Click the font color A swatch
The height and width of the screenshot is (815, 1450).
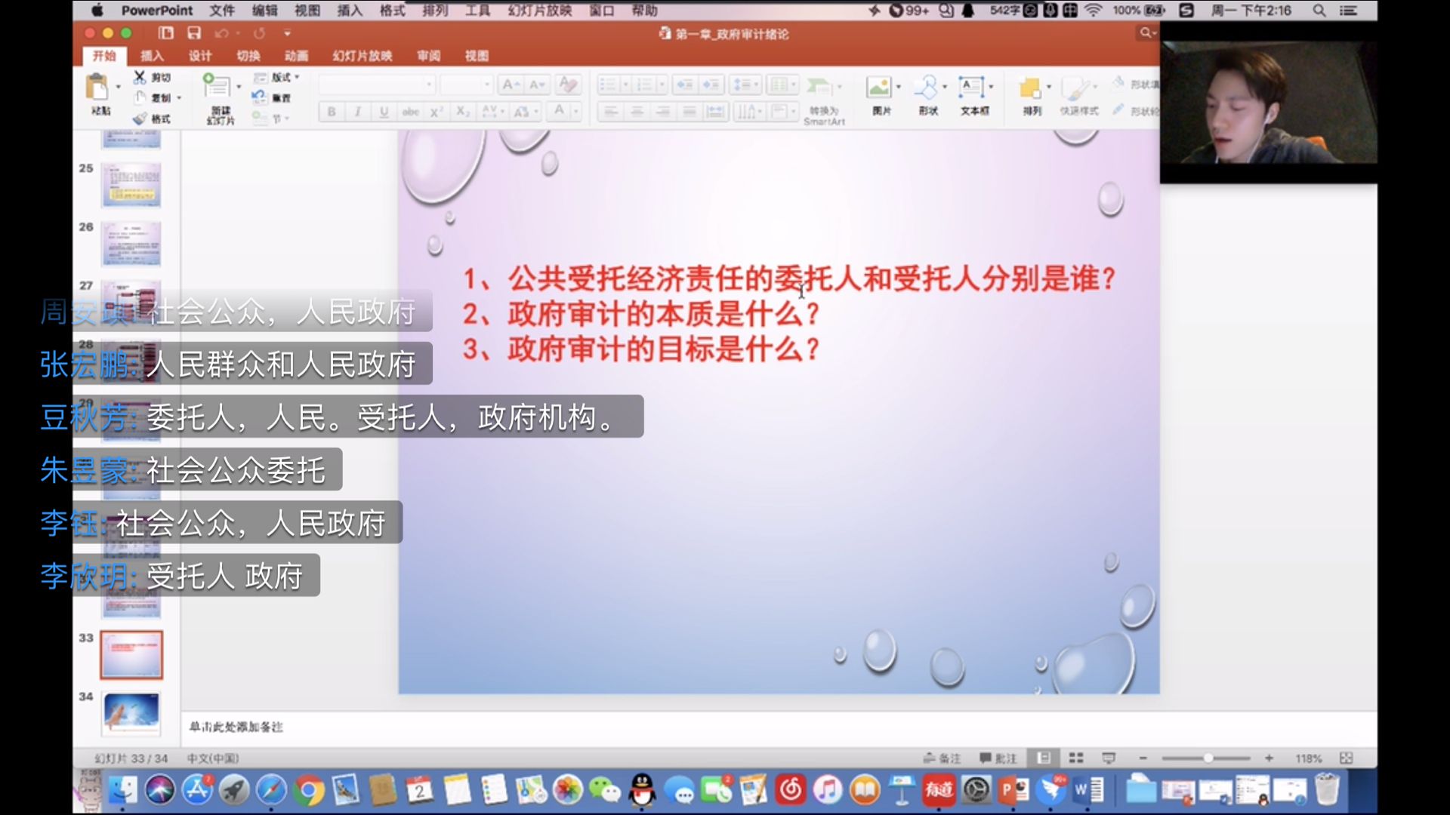(x=559, y=112)
